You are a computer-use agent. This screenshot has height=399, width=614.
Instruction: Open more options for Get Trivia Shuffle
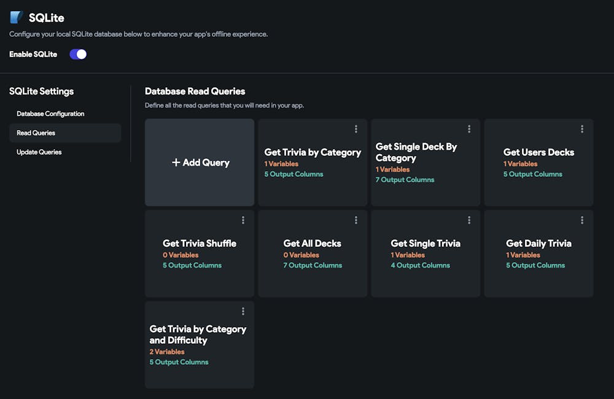pyautogui.click(x=243, y=220)
